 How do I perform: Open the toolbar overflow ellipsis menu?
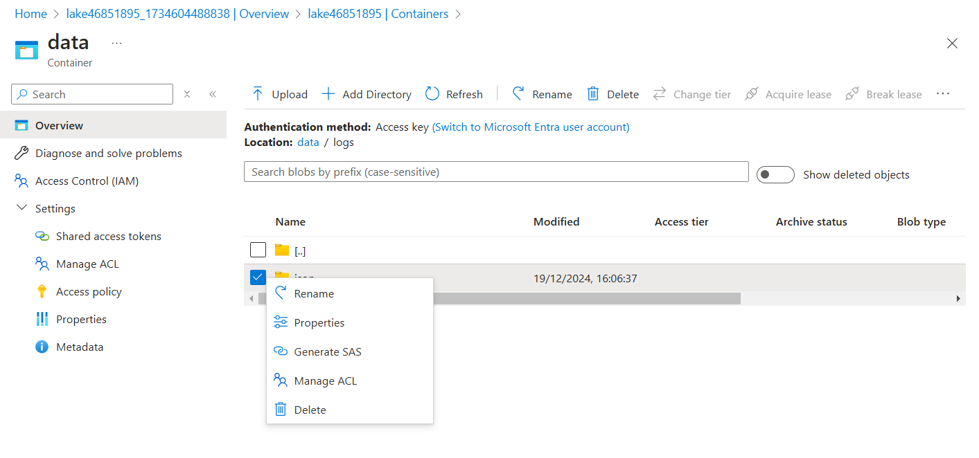coord(943,94)
